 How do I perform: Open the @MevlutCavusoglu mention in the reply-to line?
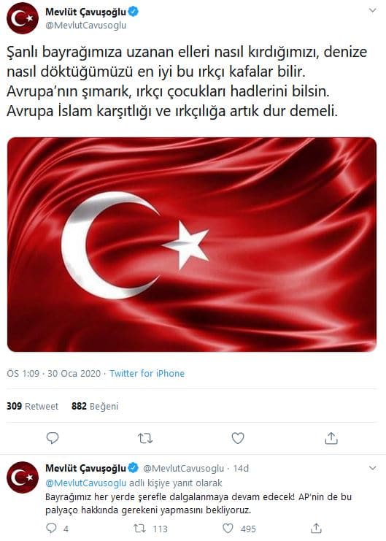point(86,483)
